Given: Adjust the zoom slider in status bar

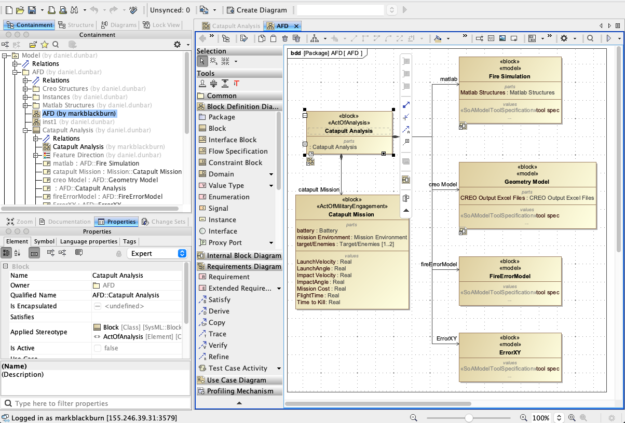Looking at the screenshot, I should tap(469, 418).
